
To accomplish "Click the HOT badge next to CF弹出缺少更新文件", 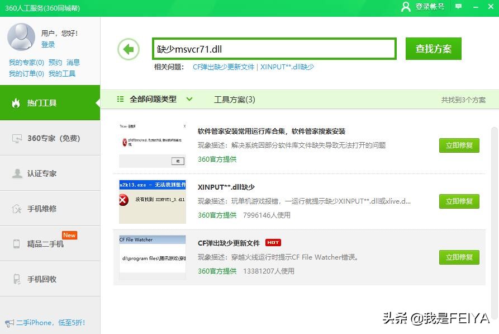I will [273, 243].
